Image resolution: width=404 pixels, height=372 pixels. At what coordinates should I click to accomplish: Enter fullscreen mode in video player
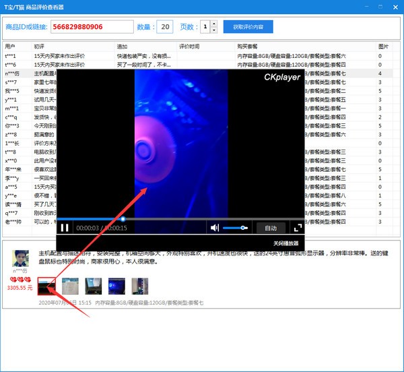[297, 228]
